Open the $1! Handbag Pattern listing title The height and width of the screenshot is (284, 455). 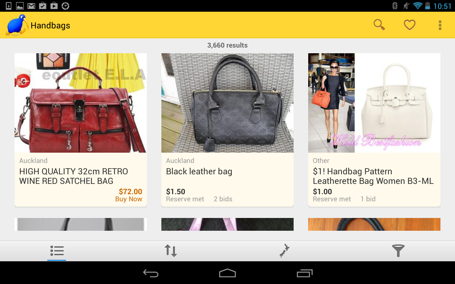click(x=373, y=176)
